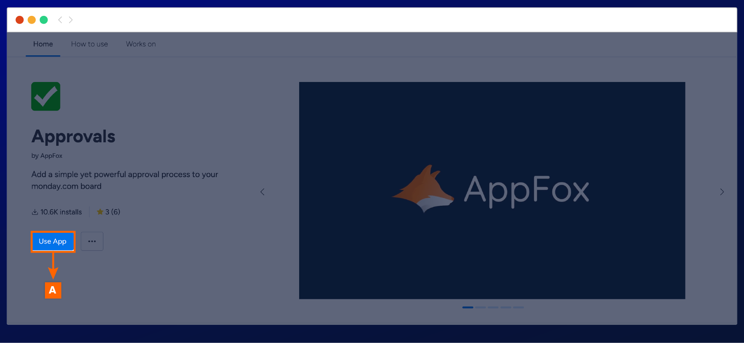Select the third carousel indicator dash
744x343 pixels.
(493, 307)
